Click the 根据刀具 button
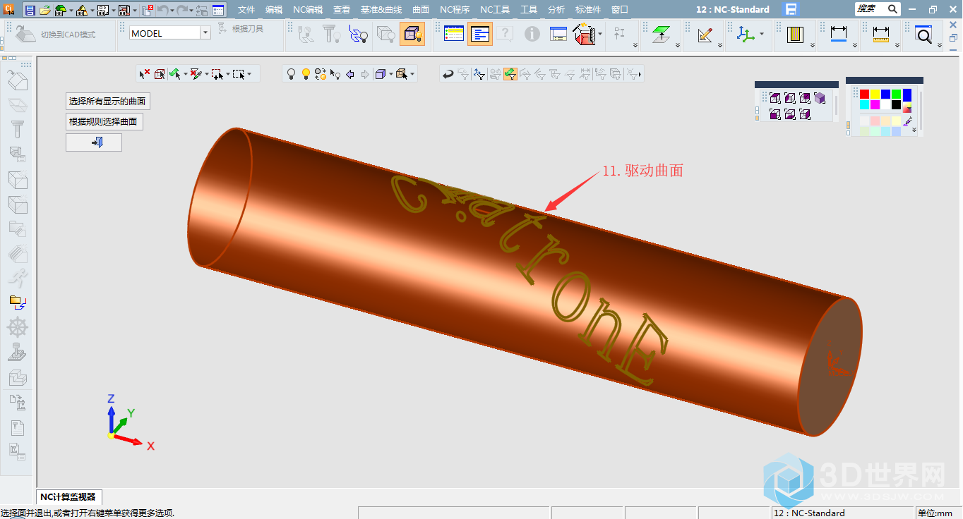 click(x=240, y=29)
